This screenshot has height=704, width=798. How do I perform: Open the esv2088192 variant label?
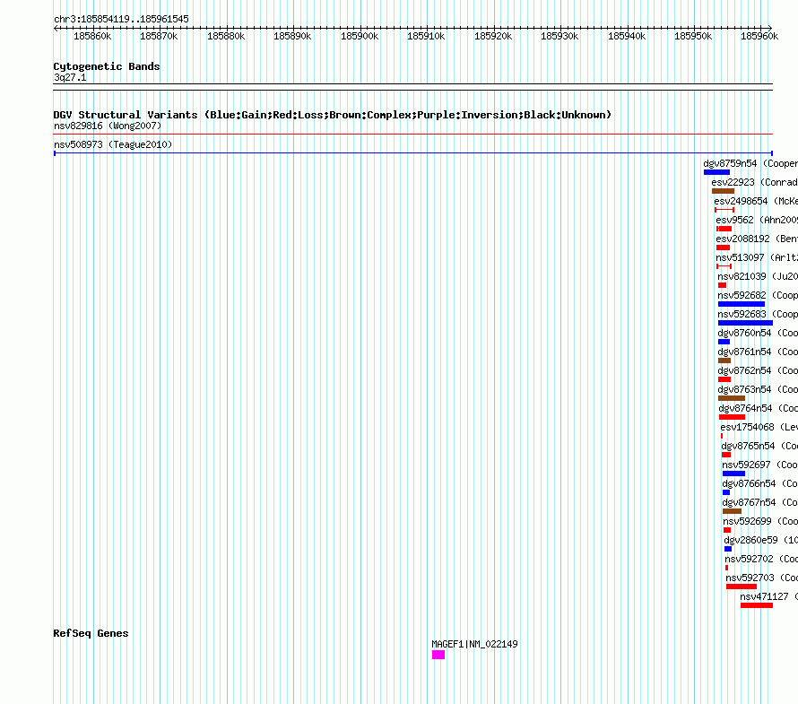pyautogui.click(x=757, y=239)
